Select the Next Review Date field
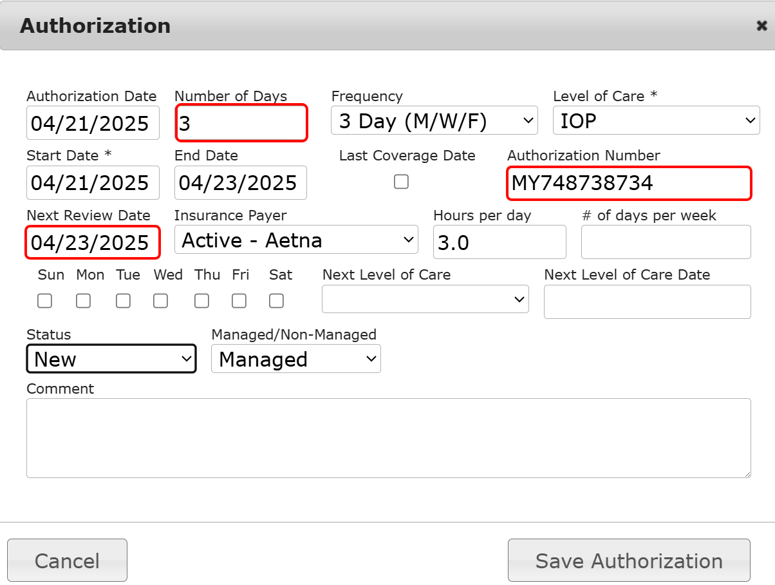This screenshot has width=775, height=585. tap(93, 242)
